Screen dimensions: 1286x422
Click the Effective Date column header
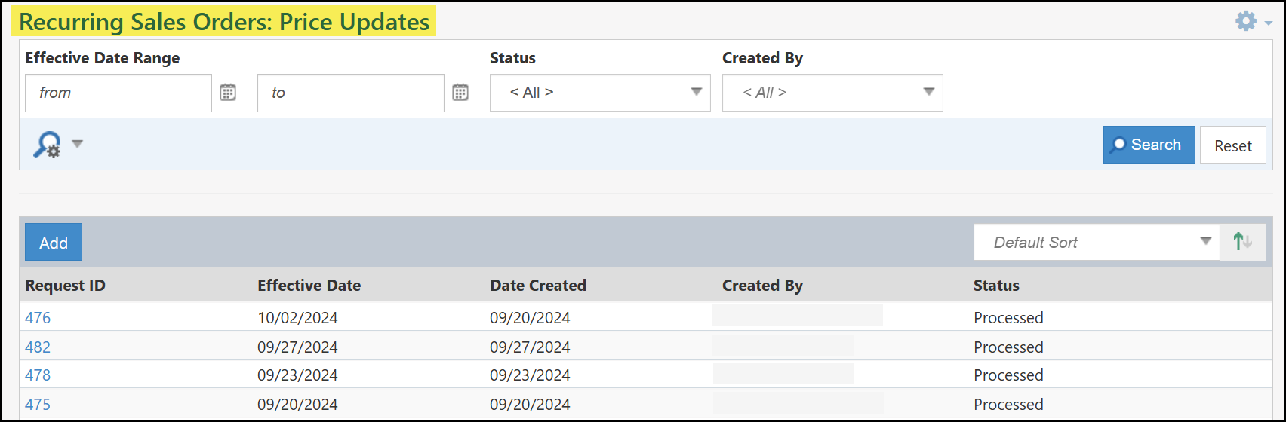point(309,286)
